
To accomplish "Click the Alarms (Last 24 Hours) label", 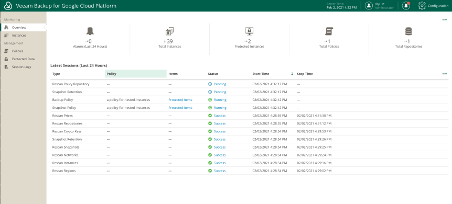I will (90, 47).
